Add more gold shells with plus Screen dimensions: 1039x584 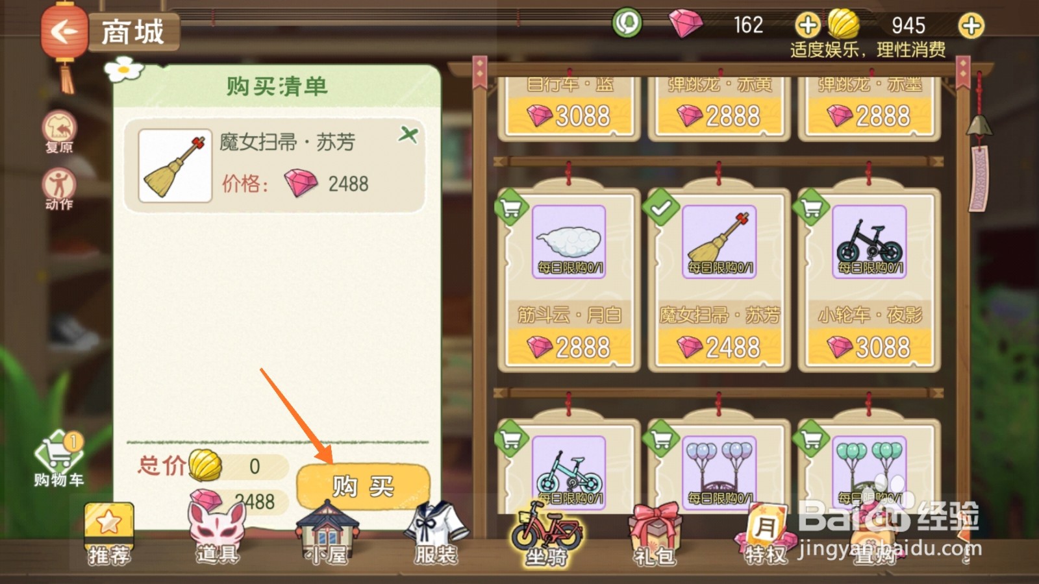(x=971, y=25)
